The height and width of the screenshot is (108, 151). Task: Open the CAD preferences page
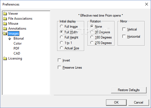(x=17, y=53)
